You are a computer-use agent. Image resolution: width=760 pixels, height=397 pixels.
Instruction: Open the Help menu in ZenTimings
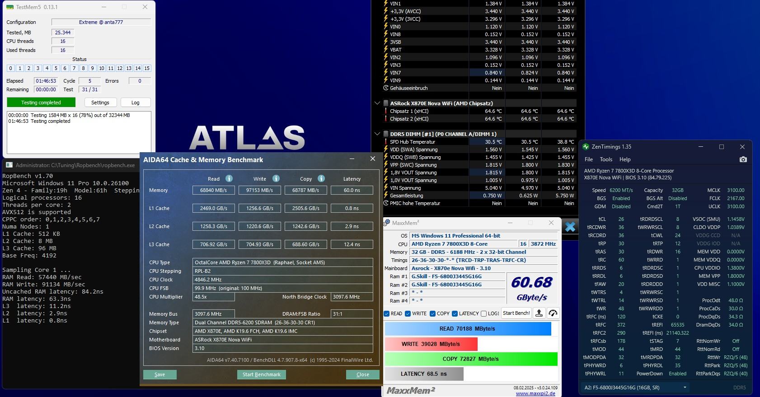[x=625, y=159]
